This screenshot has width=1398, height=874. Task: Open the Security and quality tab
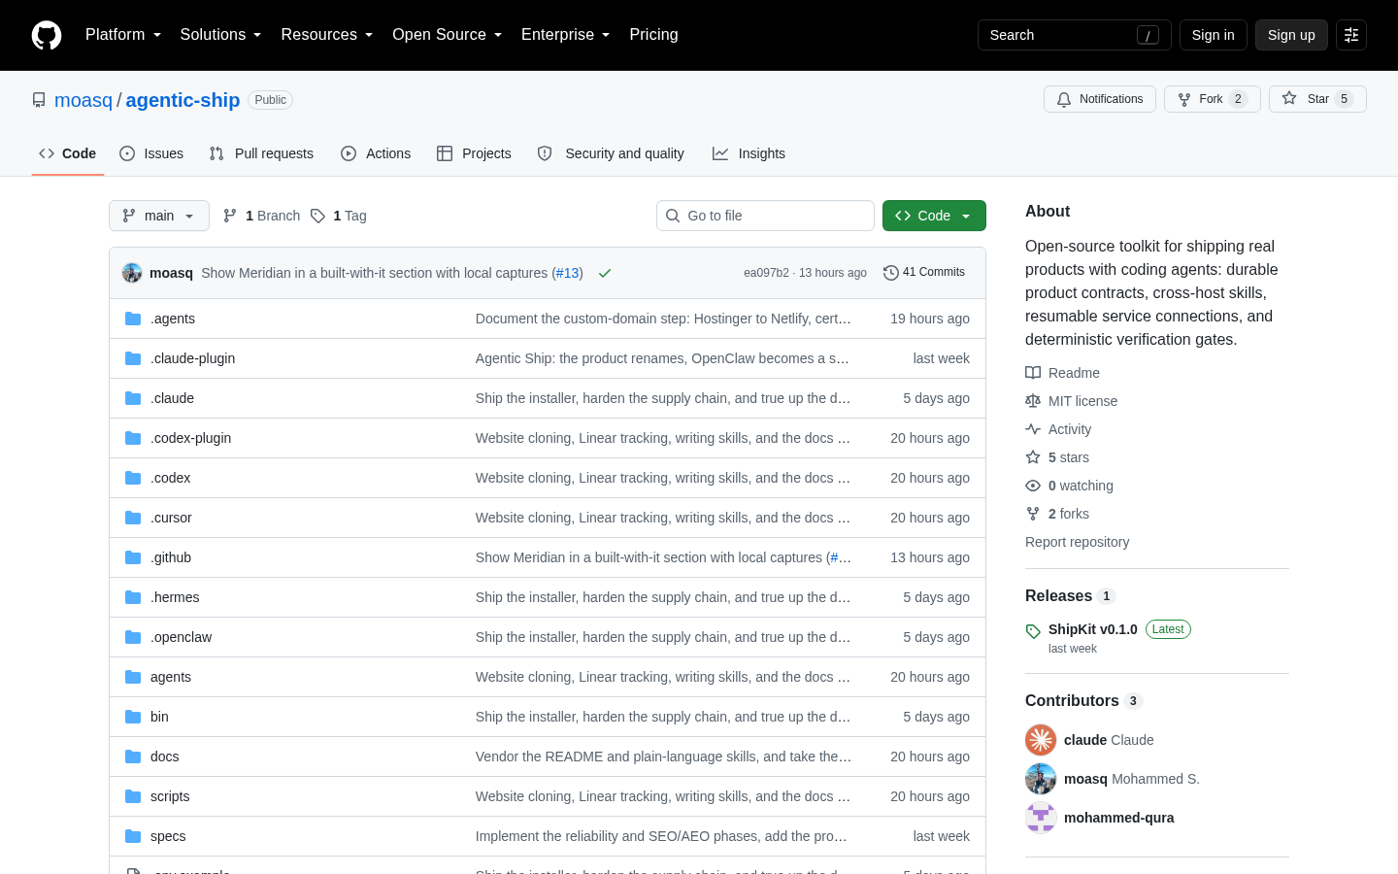[611, 153]
